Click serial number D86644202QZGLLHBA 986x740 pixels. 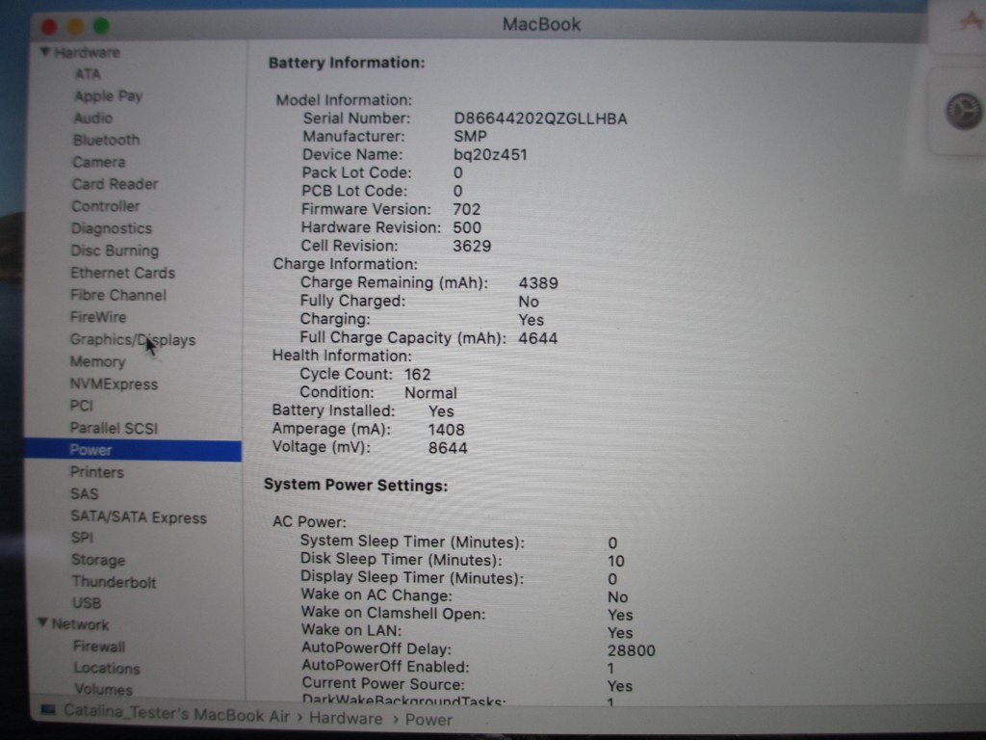click(x=541, y=119)
